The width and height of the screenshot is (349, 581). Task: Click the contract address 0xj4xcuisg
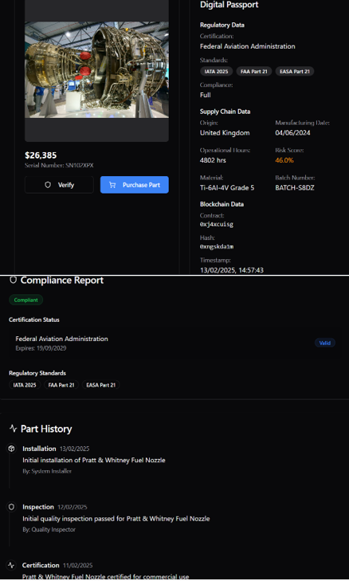coord(217,224)
